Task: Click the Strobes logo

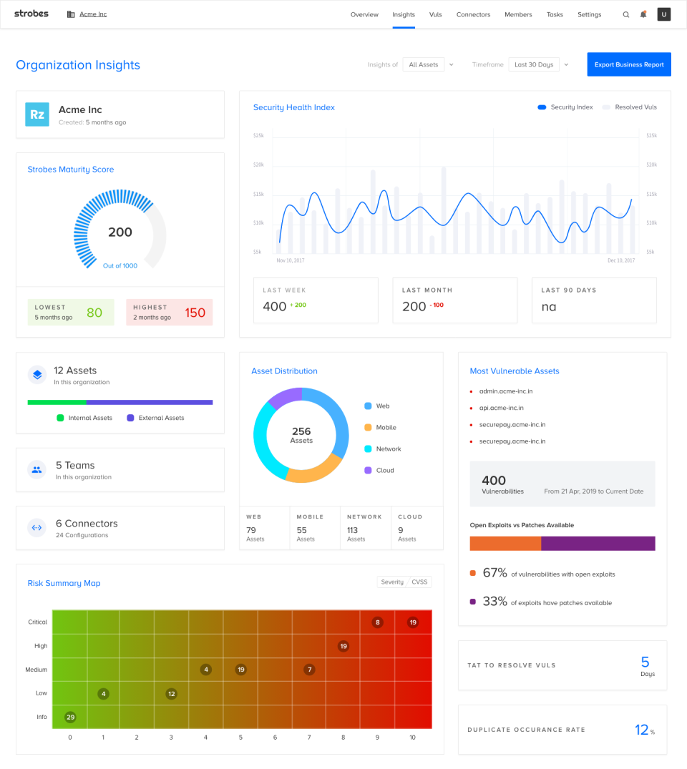Action: 31,13
